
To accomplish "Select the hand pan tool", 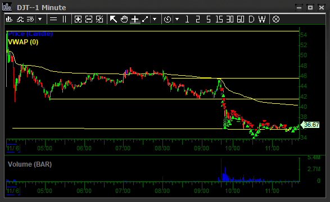I will [124, 19].
